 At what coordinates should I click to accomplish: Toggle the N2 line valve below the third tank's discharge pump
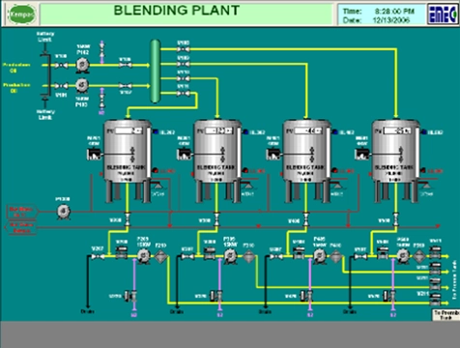(306, 296)
